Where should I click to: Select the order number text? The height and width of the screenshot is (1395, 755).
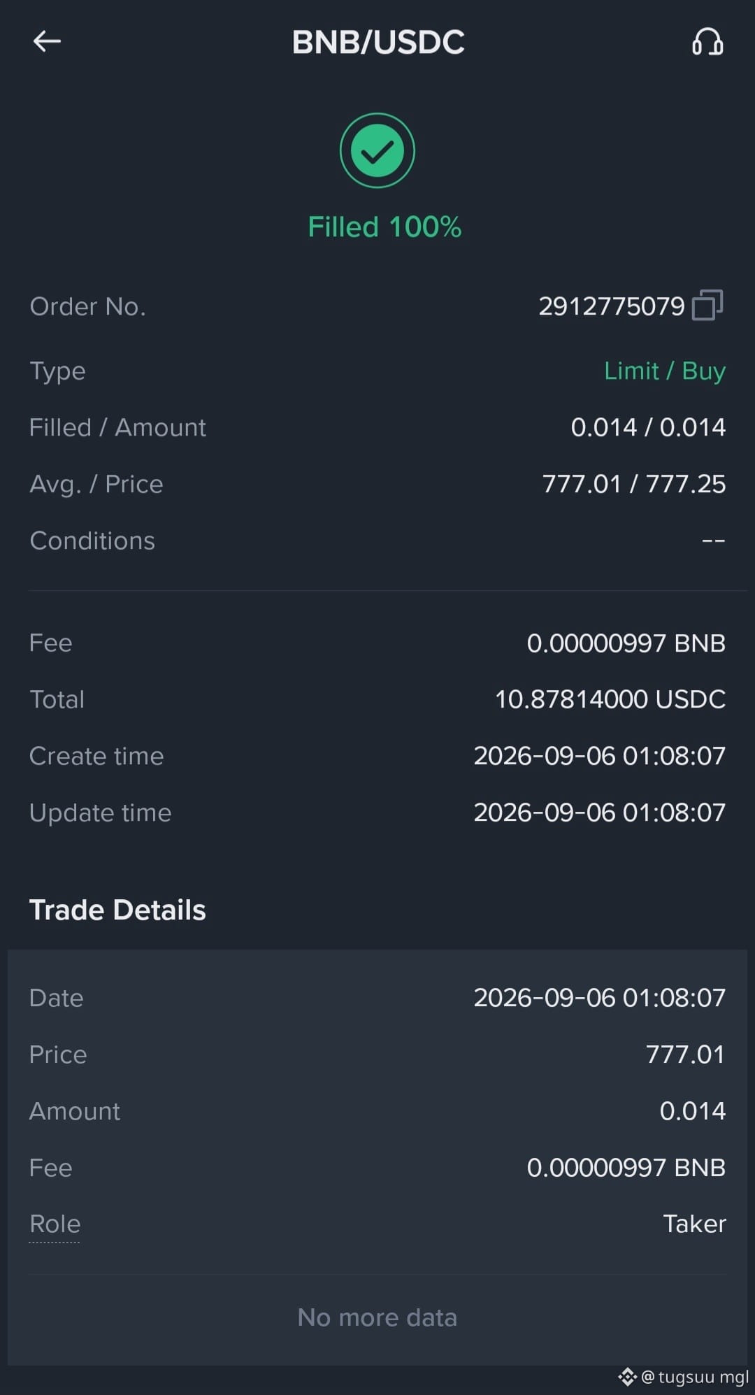tap(612, 306)
